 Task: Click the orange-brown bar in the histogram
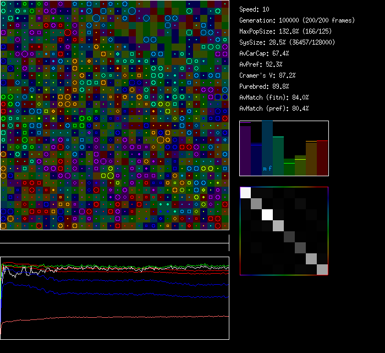click(x=311, y=159)
